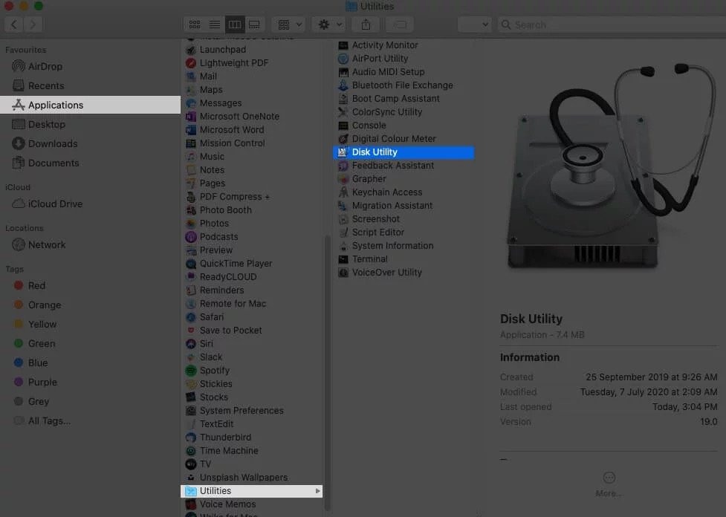Screen dimensions: 726x517
Task: Expand the tag filter dropdown near Search
Action: 474,24
